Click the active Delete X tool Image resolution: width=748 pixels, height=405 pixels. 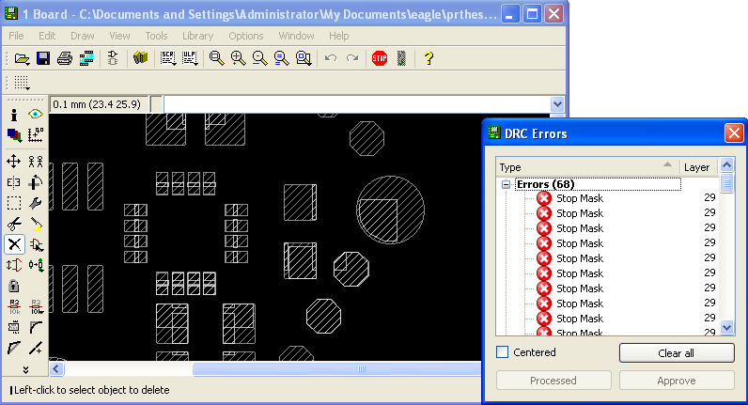(14, 244)
